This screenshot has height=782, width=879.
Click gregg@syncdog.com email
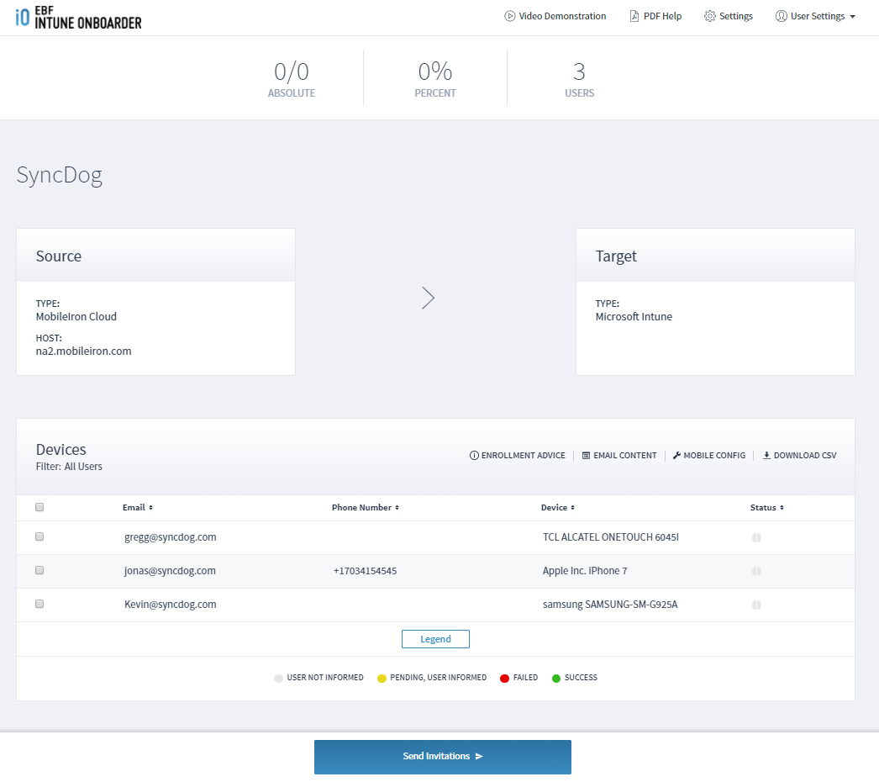171,537
